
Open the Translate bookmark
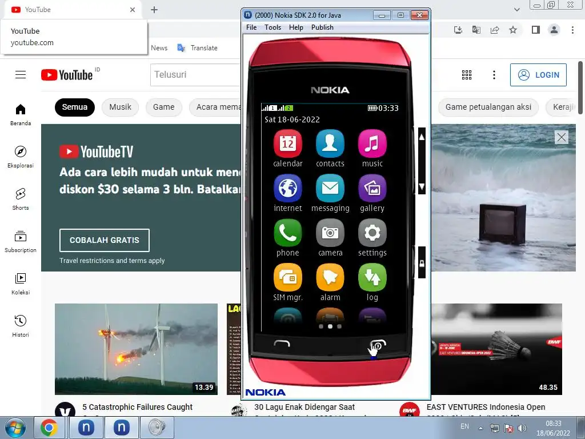click(197, 48)
